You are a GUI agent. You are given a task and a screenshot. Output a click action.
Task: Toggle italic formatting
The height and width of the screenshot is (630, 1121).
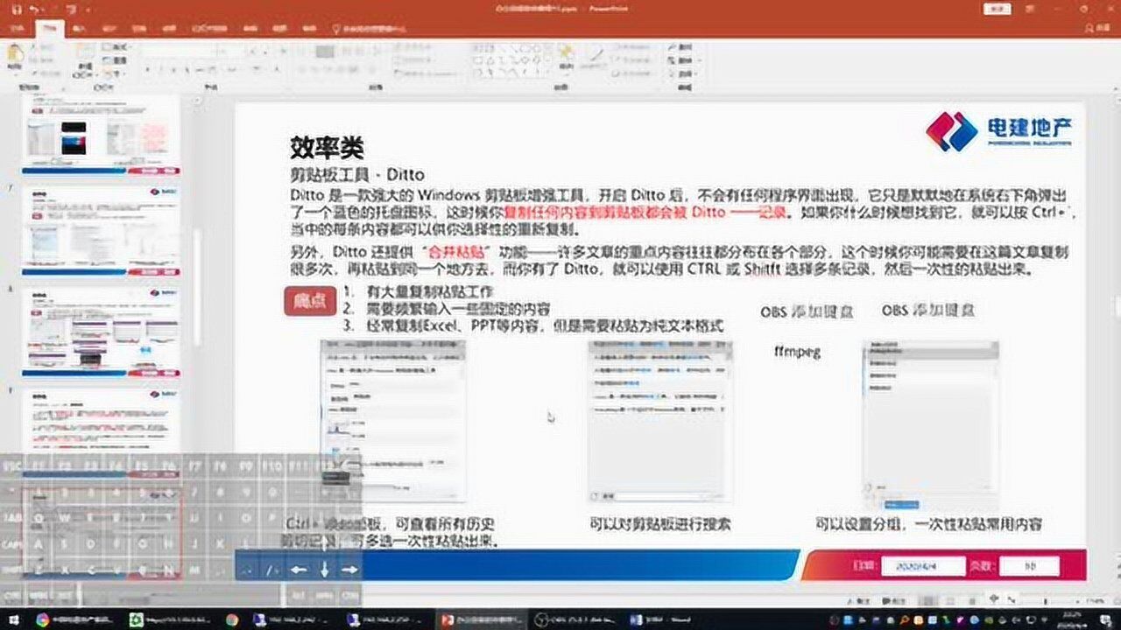pos(160,69)
